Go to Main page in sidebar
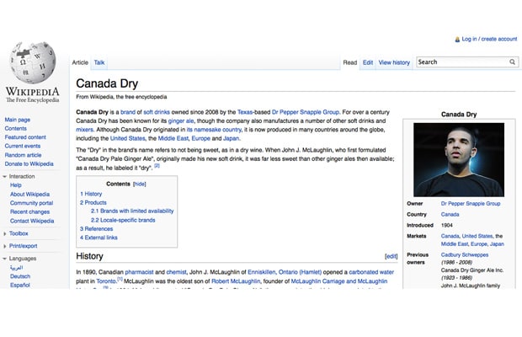522x337 pixels. pyautogui.click(x=18, y=120)
